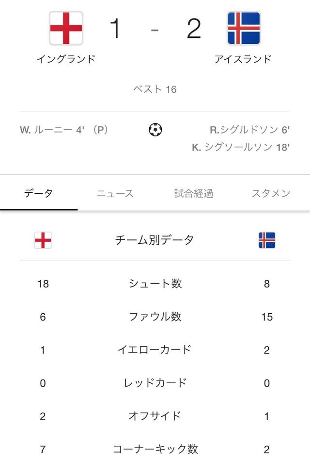Click the large England flag icon
The width and height of the screenshot is (310, 471).
tap(66, 28)
